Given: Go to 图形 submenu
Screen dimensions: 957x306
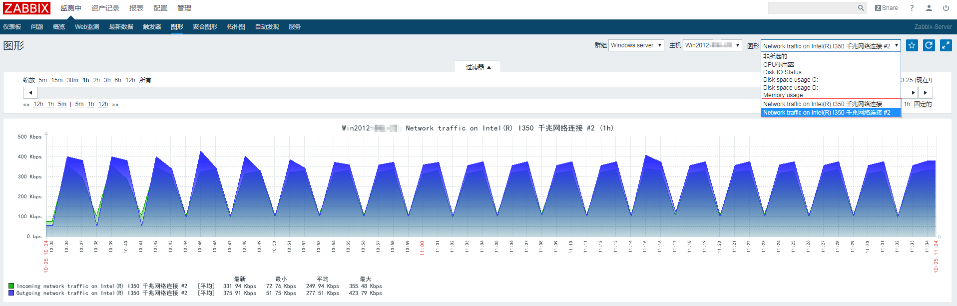Looking at the screenshot, I should point(177,27).
